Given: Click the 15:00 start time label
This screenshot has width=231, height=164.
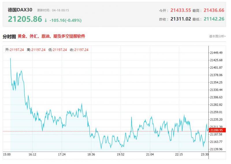Looking at the screenshot, I should pos(7,154).
